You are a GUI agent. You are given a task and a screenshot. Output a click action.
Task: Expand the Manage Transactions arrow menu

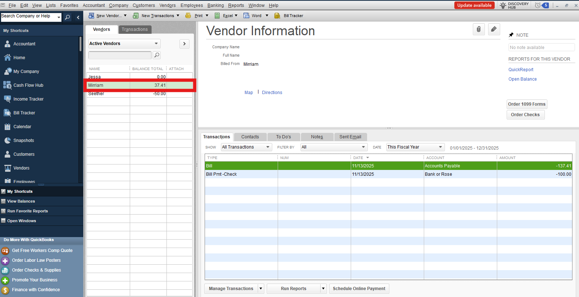pos(261,289)
